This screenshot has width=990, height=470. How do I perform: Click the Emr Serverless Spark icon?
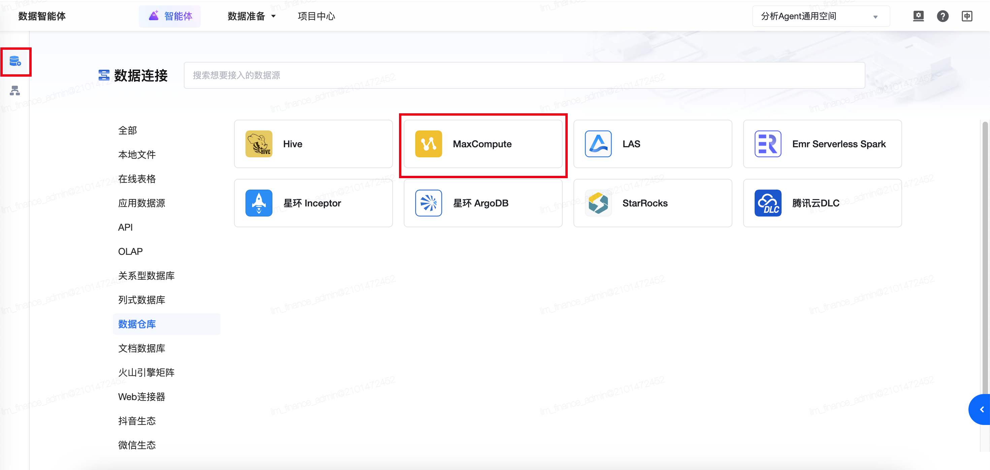click(x=767, y=144)
